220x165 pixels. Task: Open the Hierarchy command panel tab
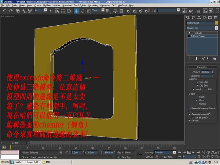(200, 16)
